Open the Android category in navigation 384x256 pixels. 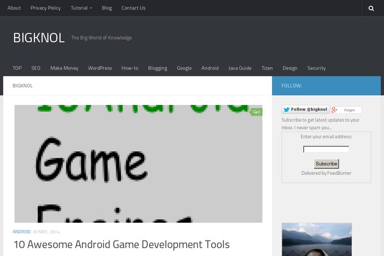210,68
